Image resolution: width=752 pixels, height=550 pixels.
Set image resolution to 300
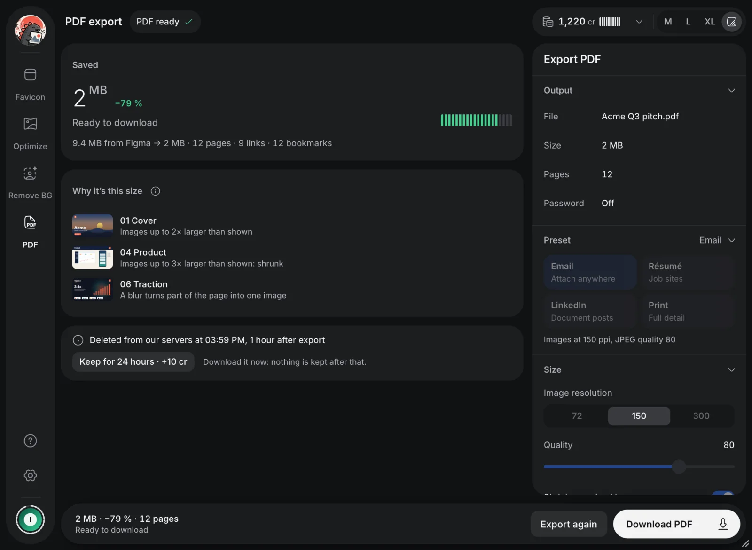(701, 416)
